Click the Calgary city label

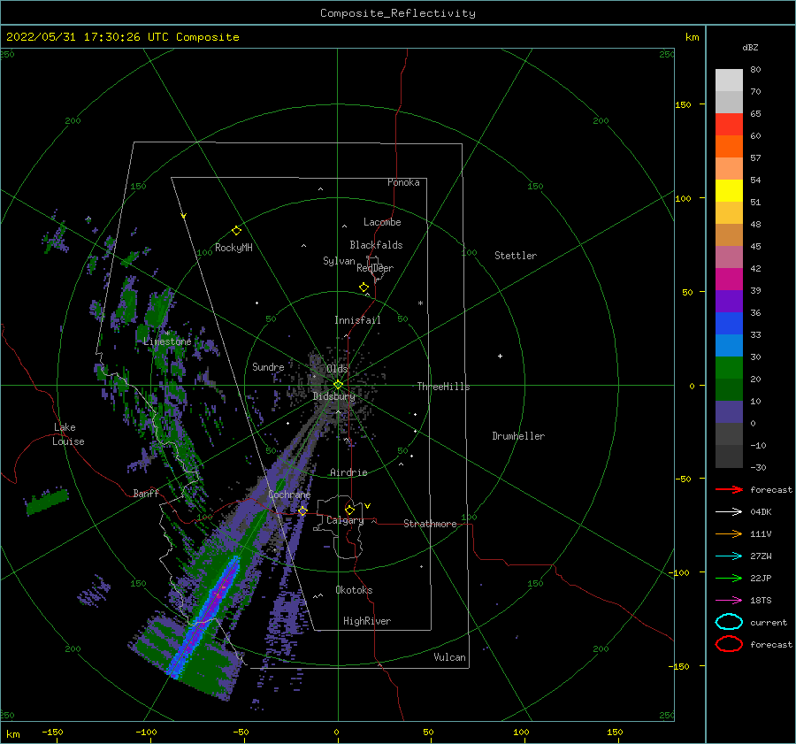pyautogui.click(x=345, y=520)
